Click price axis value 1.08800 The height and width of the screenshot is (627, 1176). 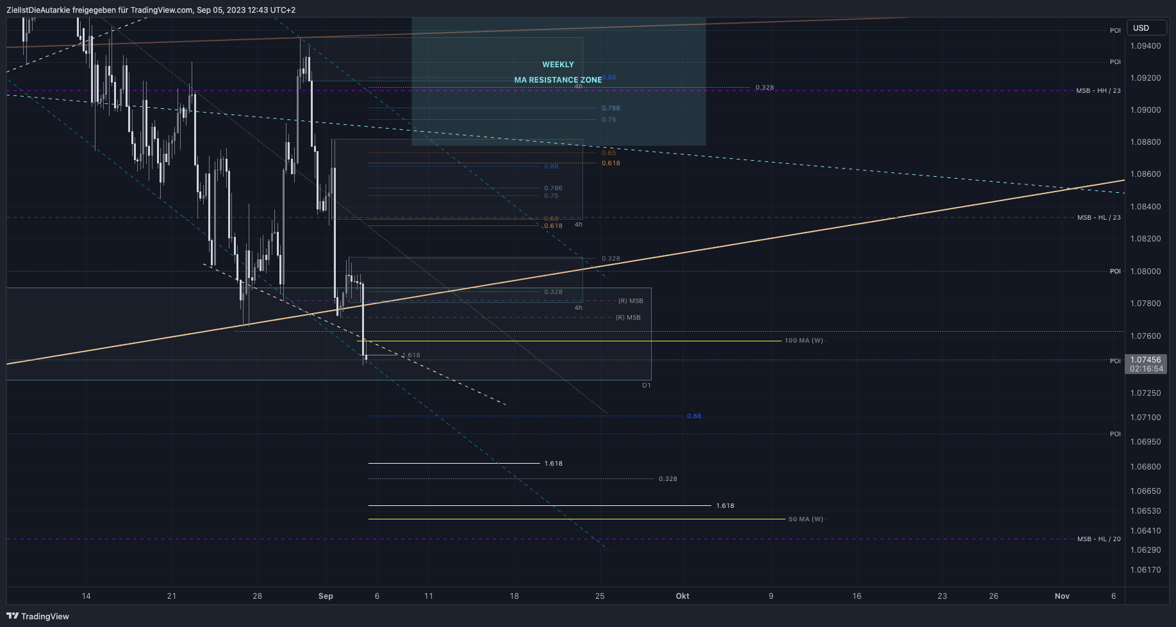[1146, 142]
